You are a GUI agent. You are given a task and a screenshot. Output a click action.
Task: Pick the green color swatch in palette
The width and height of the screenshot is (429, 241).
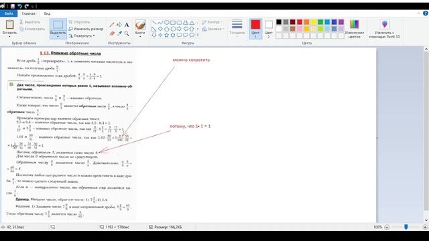pos(320,22)
